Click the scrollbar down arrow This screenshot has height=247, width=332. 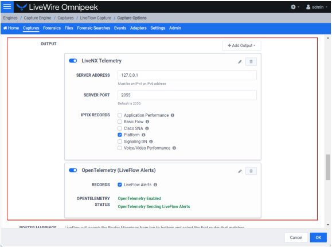pos(328,225)
